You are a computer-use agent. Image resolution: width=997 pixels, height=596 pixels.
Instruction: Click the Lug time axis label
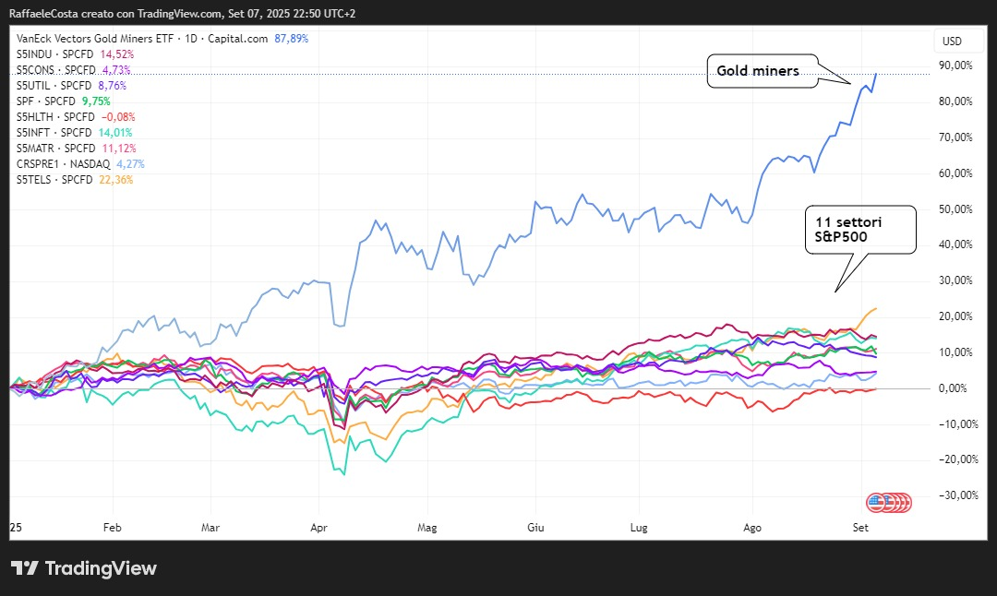click(639, 528)
